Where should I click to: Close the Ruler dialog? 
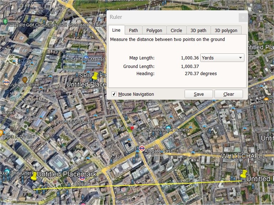click(x=243, y=17)
